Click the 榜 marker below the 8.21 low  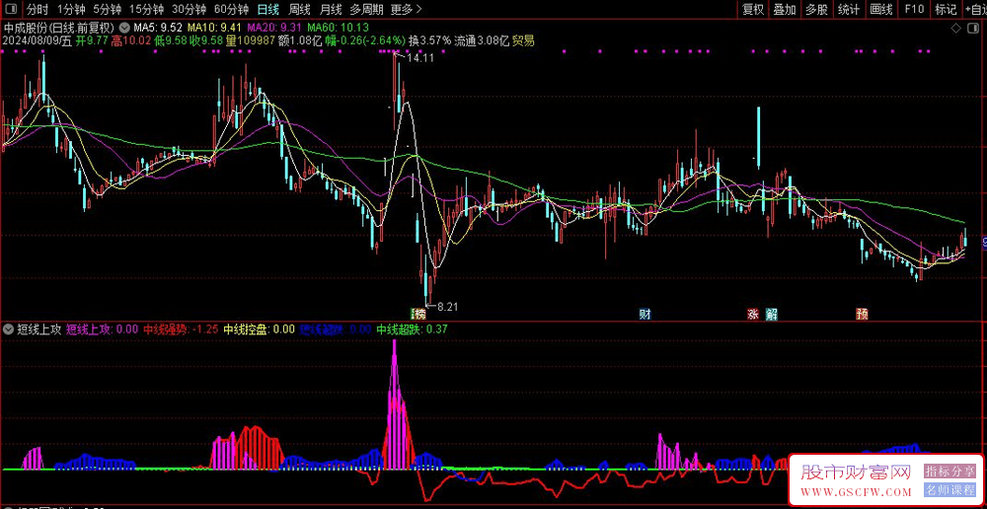[x=420, y=315]
